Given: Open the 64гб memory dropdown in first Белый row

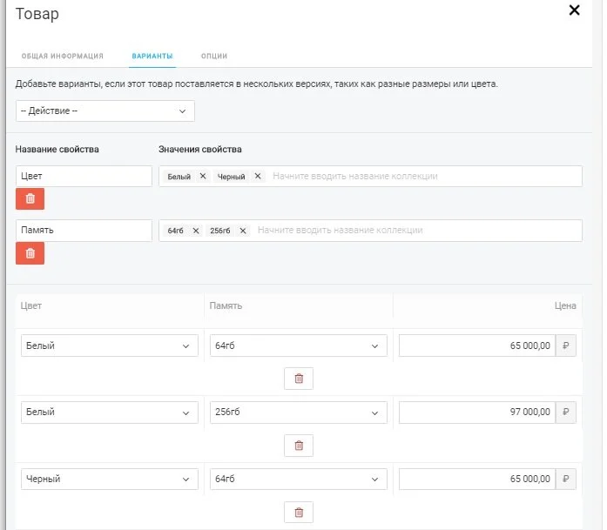Looking at the screenshot, I should (x=299, y=346).
